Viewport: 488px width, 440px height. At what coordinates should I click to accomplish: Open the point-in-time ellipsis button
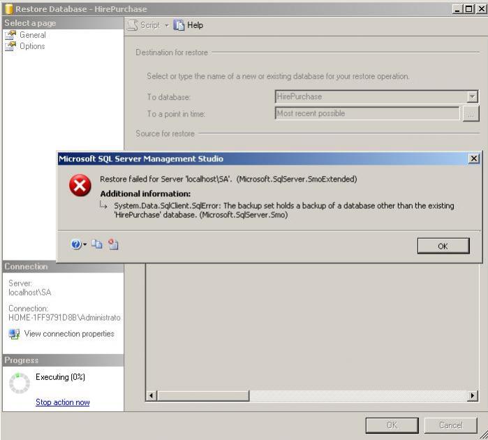471,114
